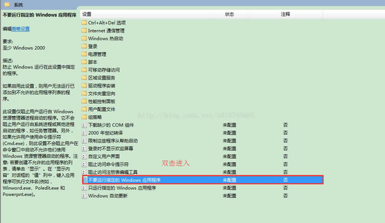Click the 注释 column header
385x223 pixels.
285,13
